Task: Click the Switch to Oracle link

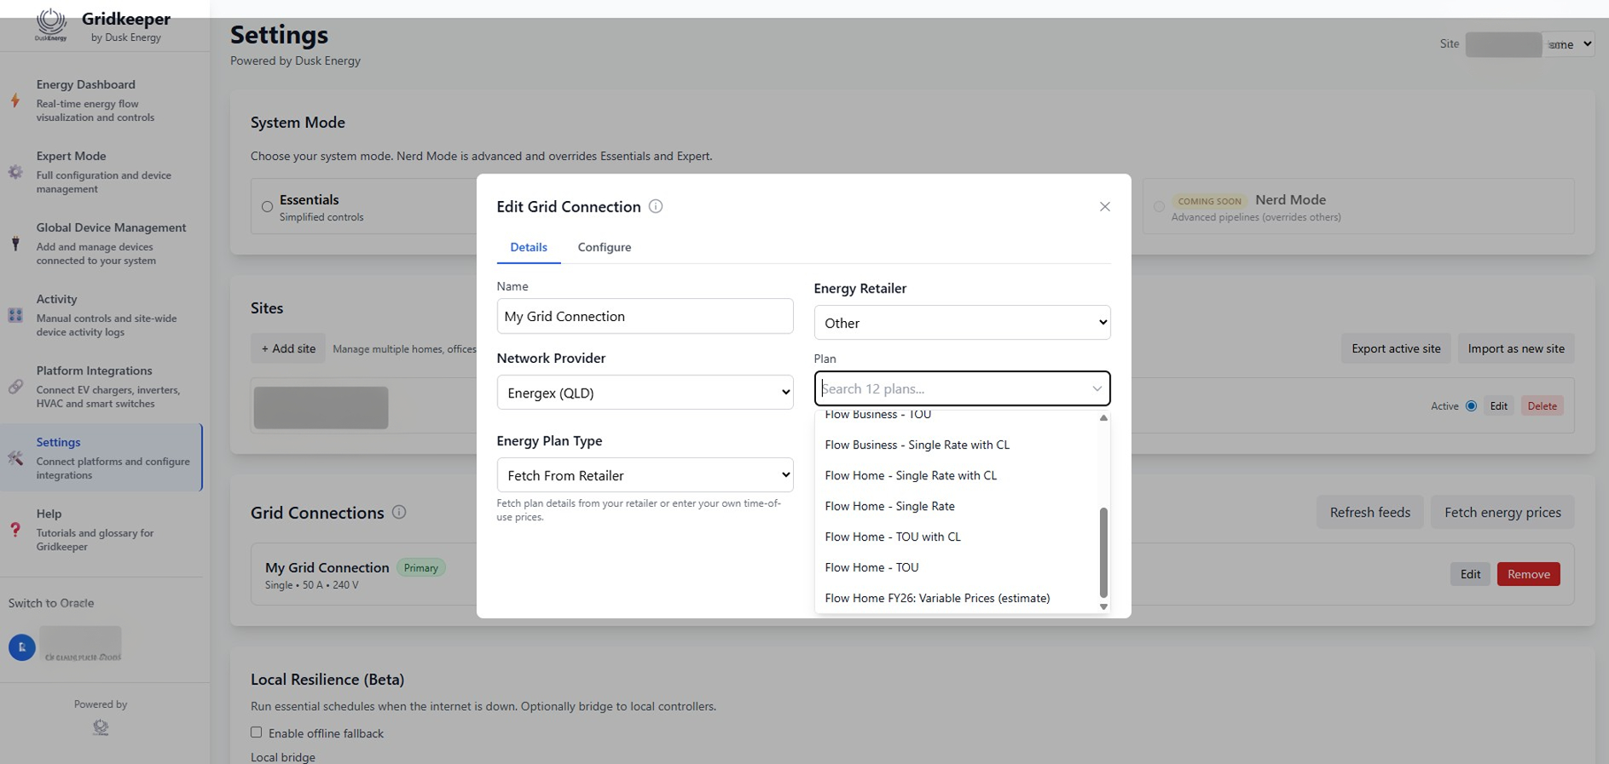Action: [x=51, y=603]
